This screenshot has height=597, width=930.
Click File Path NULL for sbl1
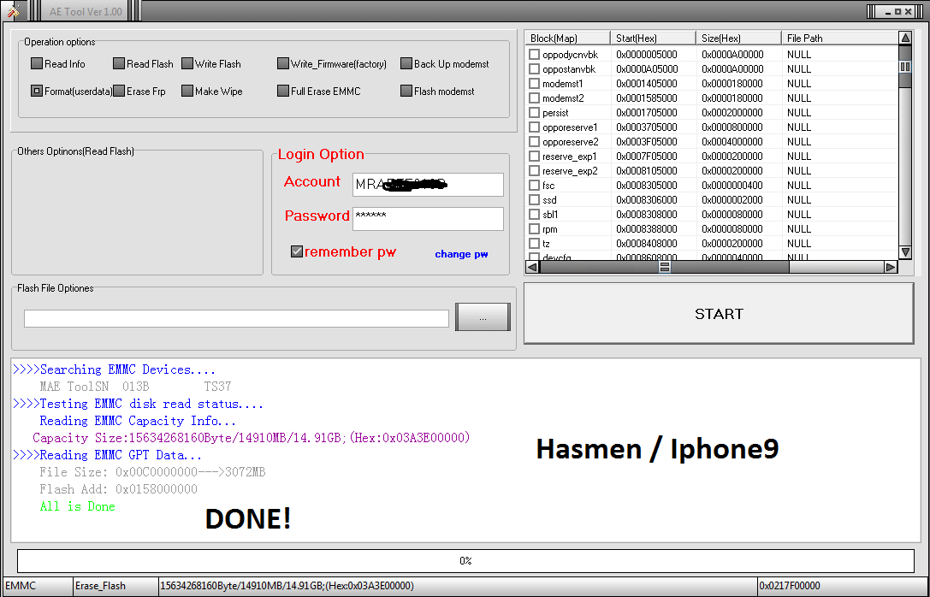point(799,214)
